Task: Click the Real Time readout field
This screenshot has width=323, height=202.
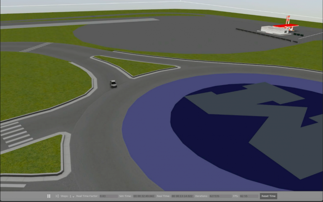Action: click(x=182, y=196)
